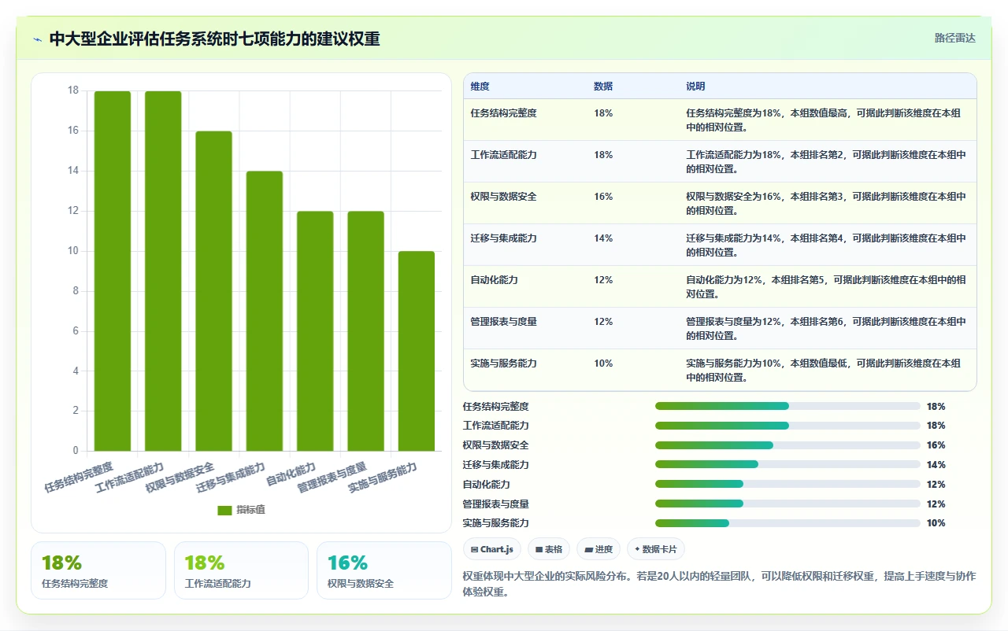Image resolution: width=1008 pixels, height=631 pixels.
Task: Select the 实施与服务能力 cell in table
Action: [503, 363]
